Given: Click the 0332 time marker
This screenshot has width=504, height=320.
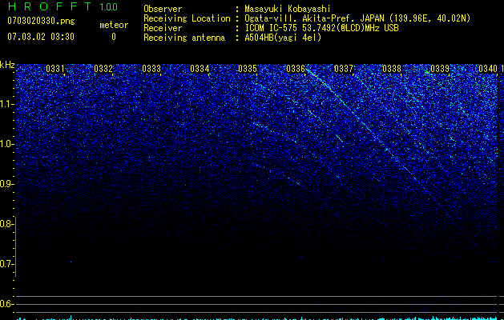Looking at the screenshot, I should point(103,69).
